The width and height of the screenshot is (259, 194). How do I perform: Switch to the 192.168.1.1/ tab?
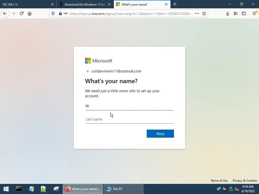coord(28,5)
